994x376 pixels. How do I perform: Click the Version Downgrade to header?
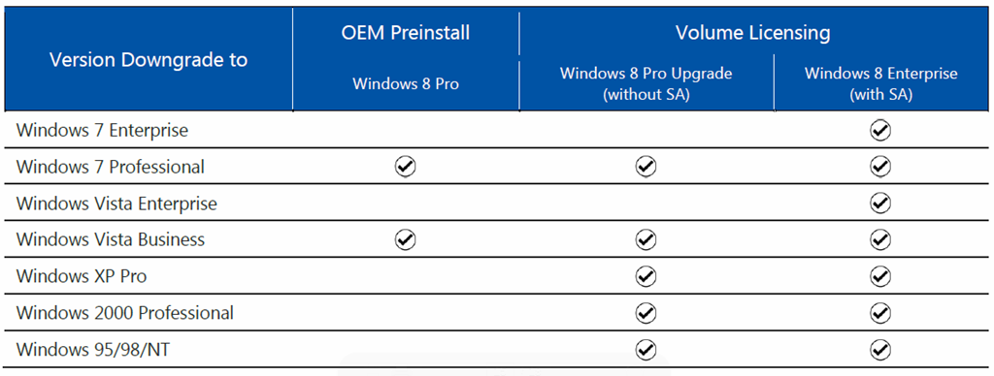pos(149,60)
